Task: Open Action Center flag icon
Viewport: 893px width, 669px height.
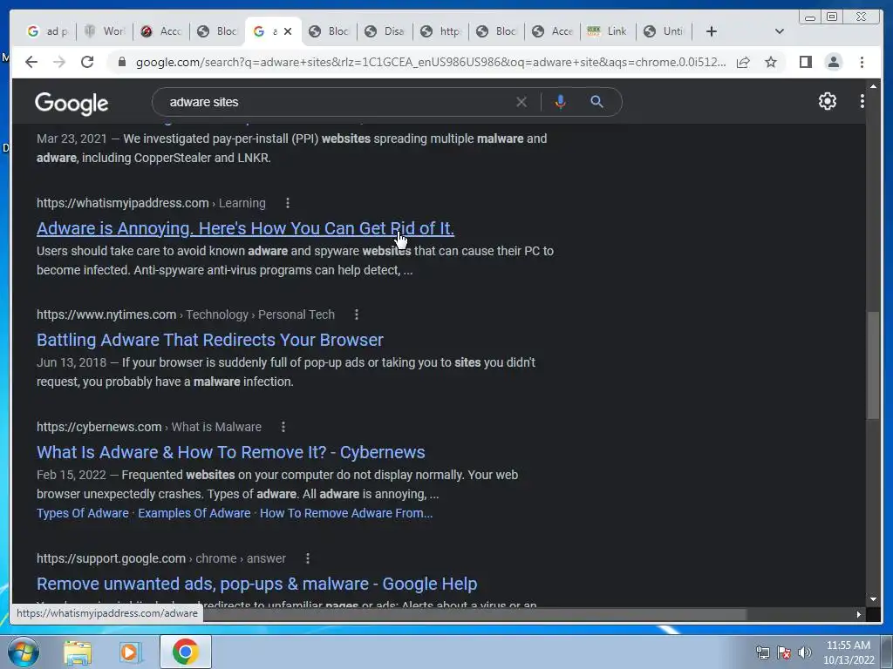Action: (784, 652)
